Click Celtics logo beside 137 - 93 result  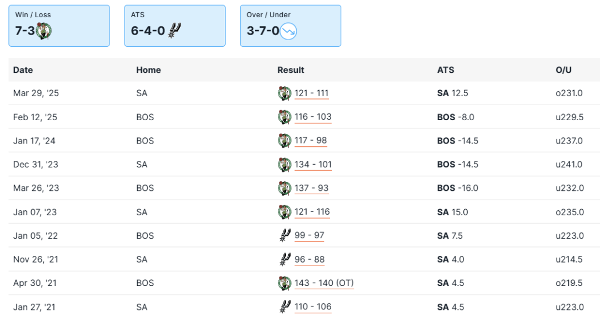coord(284,188)
